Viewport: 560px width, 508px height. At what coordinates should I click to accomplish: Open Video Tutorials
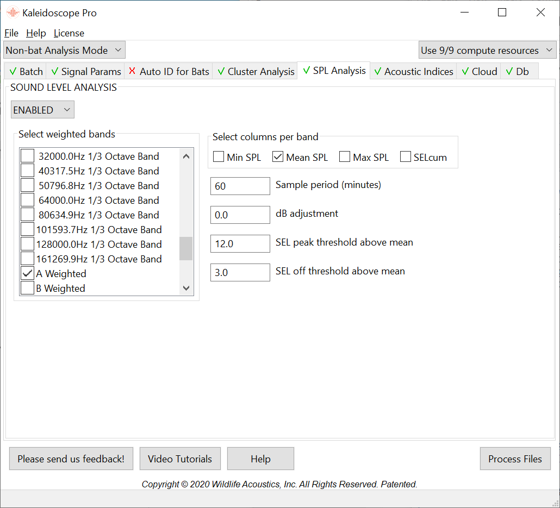[x=179, y=459]
